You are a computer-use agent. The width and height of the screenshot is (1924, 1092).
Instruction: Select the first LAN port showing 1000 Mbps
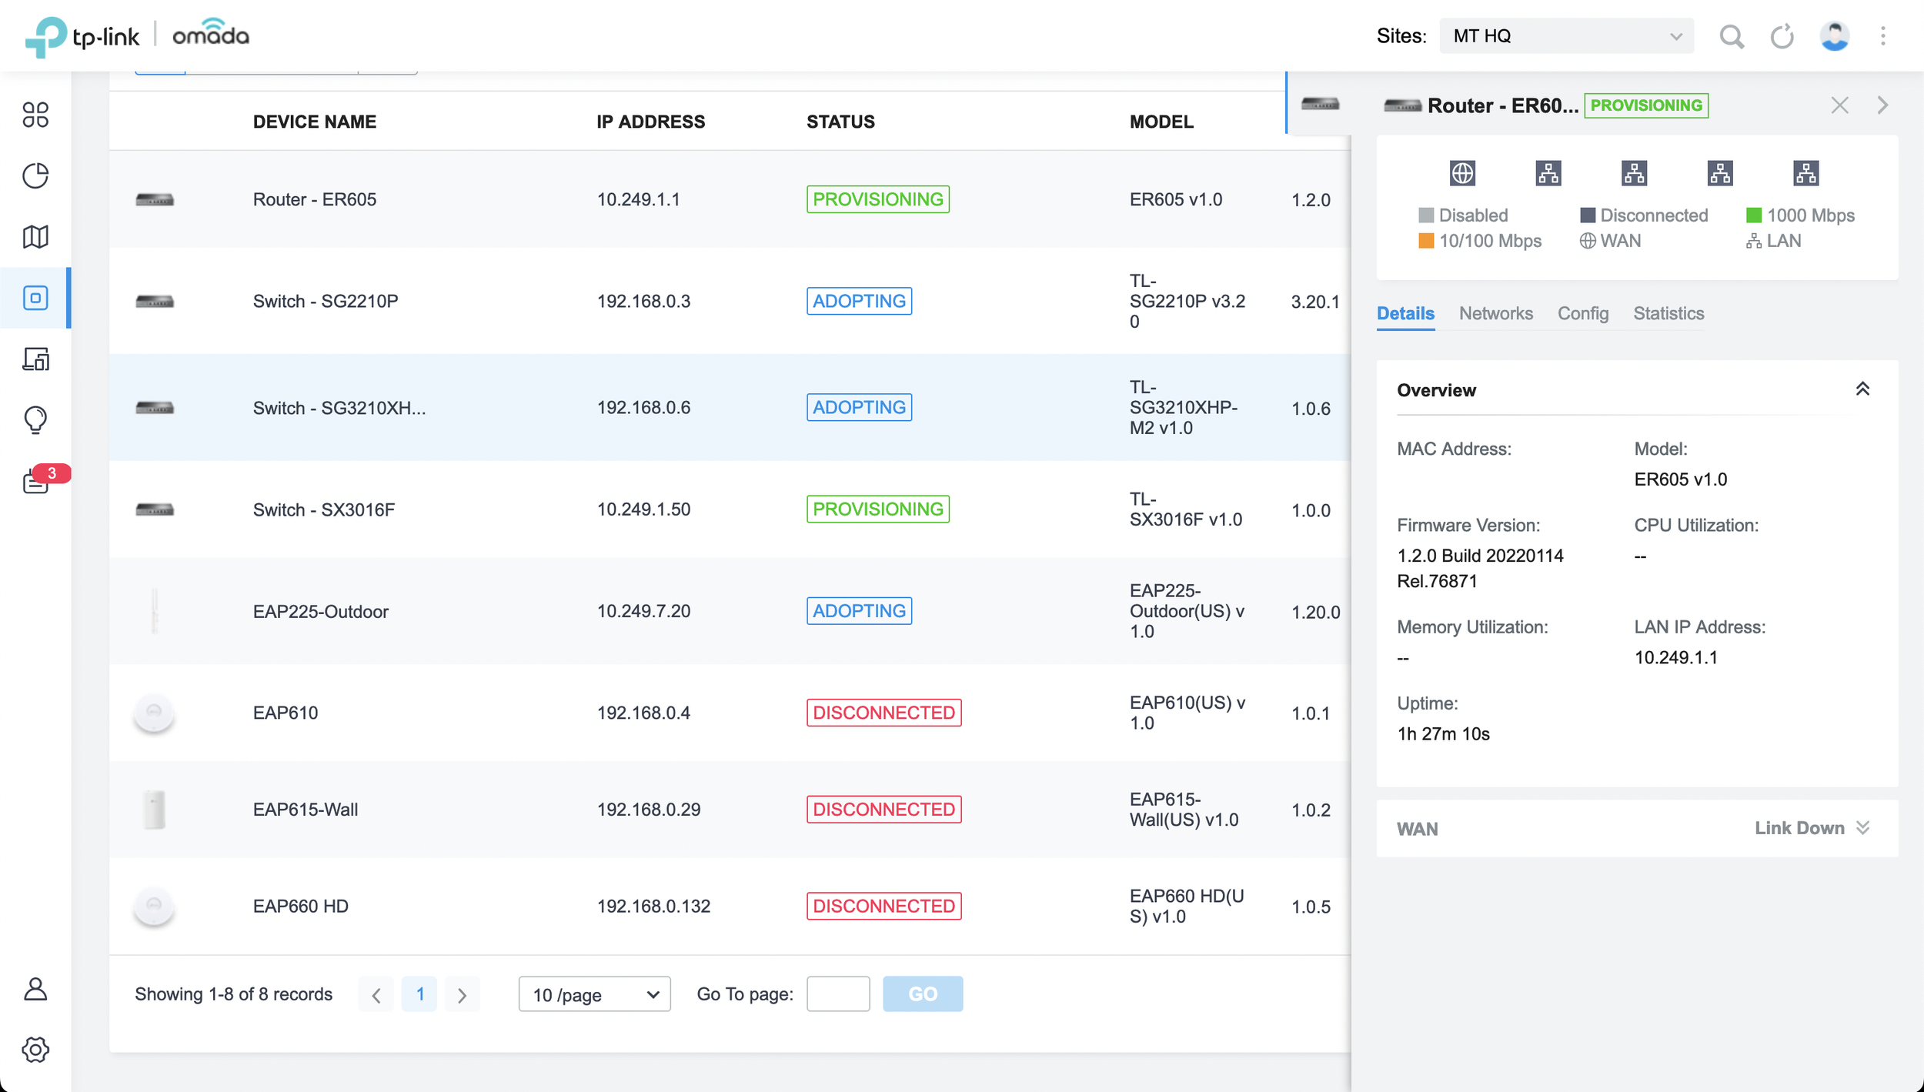1548,172
